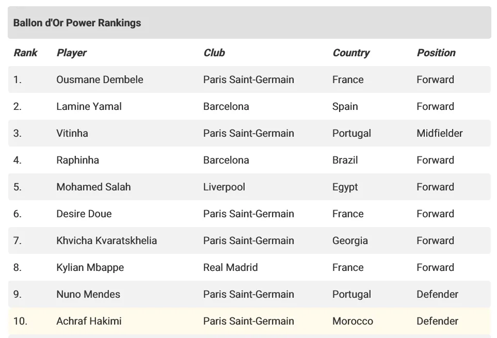Select the Midfielder position cell
The height and width of the screenshot is (338, 497).
tap(440, 133)
